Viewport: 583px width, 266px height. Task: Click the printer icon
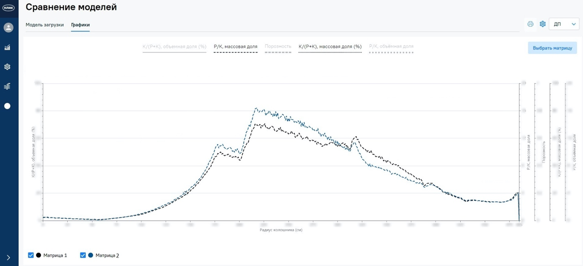coord(530,24)
